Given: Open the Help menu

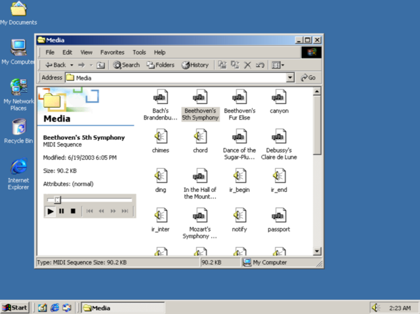Looking at the screenshot, I should [x=159, y=53].
